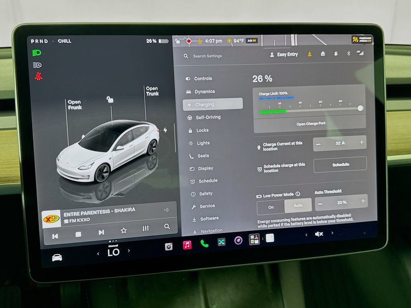Image resolution: width=411 pixels, height=308 pixels.
Task: Tap the yellow software download icon in settings header
Action: pos(309,54)
